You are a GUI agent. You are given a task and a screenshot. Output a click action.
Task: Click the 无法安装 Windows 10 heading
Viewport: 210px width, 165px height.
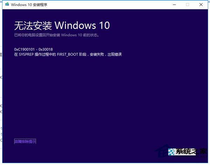pyautogui.click(x=62, y=26)
